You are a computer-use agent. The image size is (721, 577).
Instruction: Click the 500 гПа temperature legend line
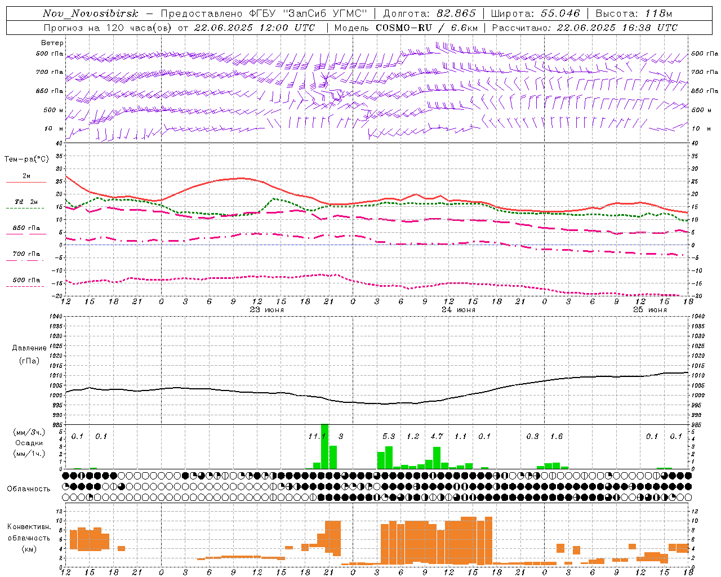click(x=26, y=287)
